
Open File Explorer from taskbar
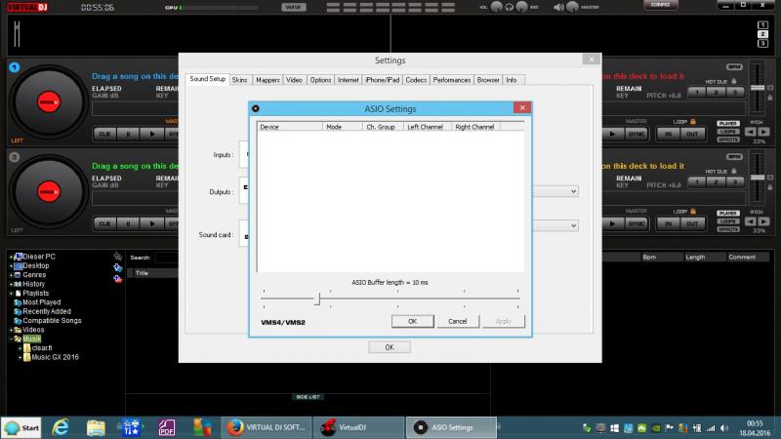point(96,427)
